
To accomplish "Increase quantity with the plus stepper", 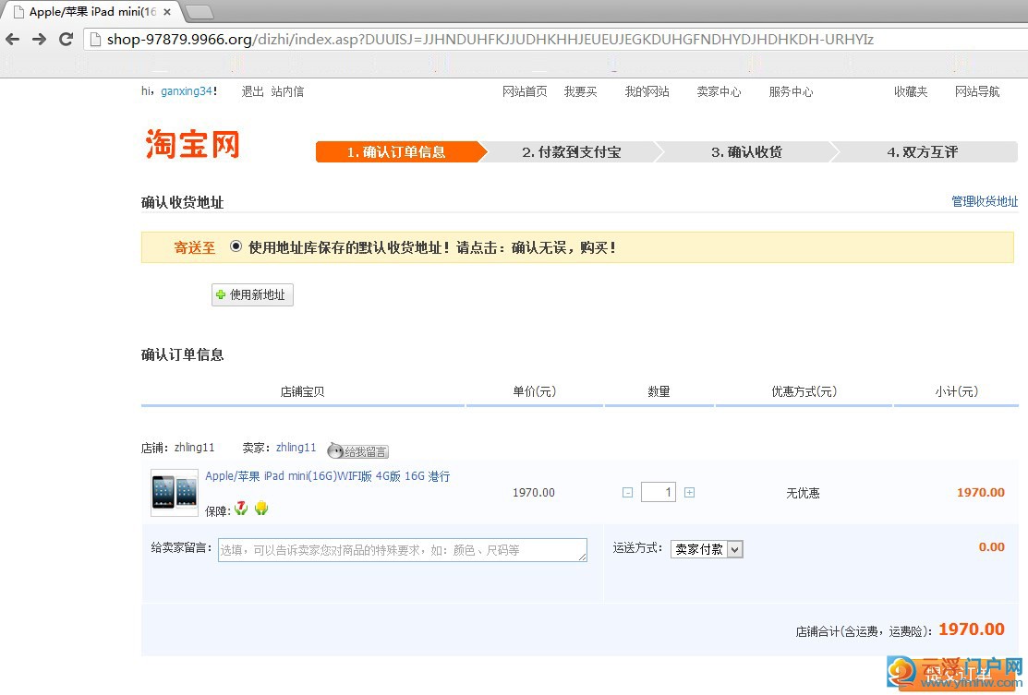I will [x=689, y=492].
